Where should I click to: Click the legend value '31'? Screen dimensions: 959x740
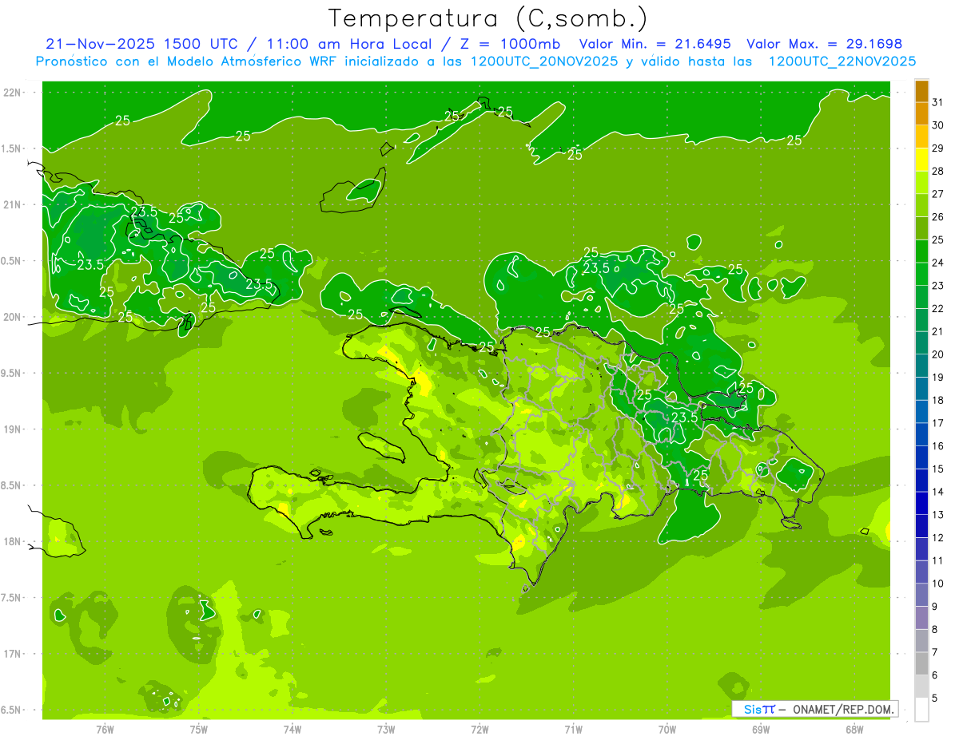[x=938, y=102]
